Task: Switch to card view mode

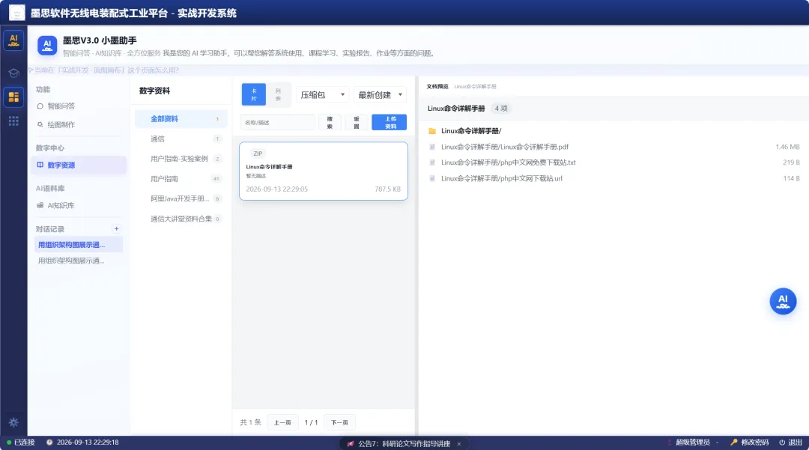Action: [x=253, y=94]
